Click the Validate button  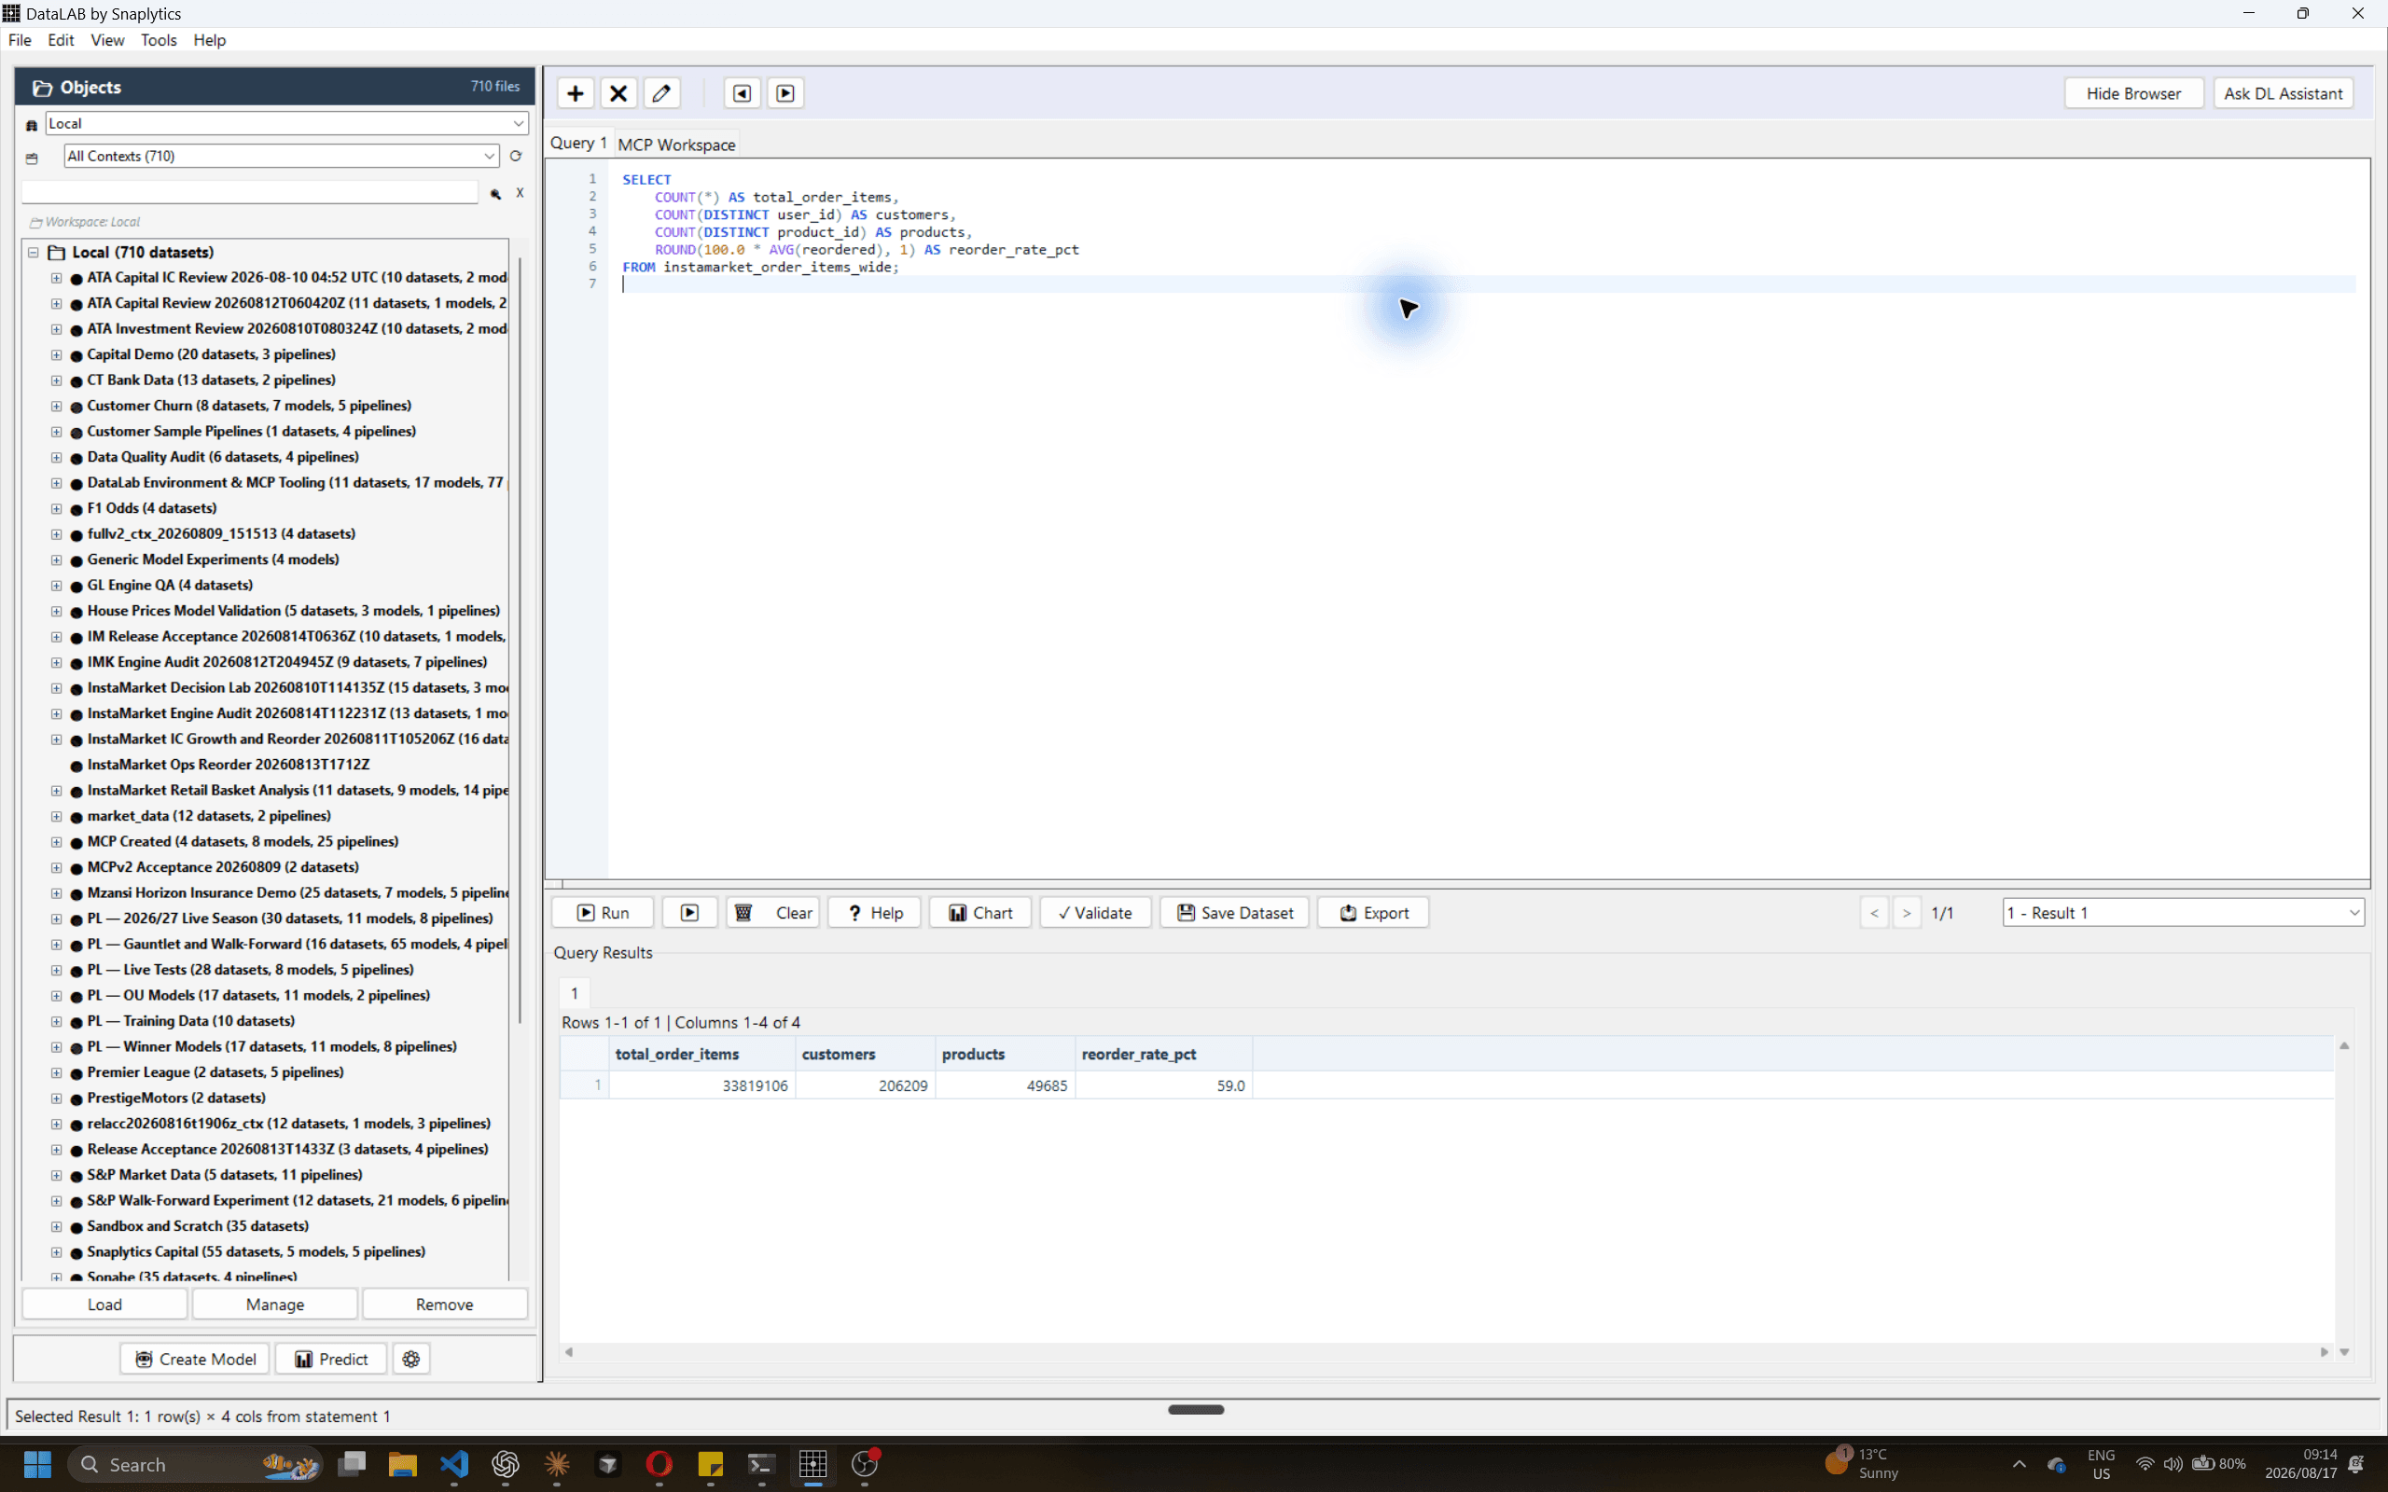(x=1094, y=913)
